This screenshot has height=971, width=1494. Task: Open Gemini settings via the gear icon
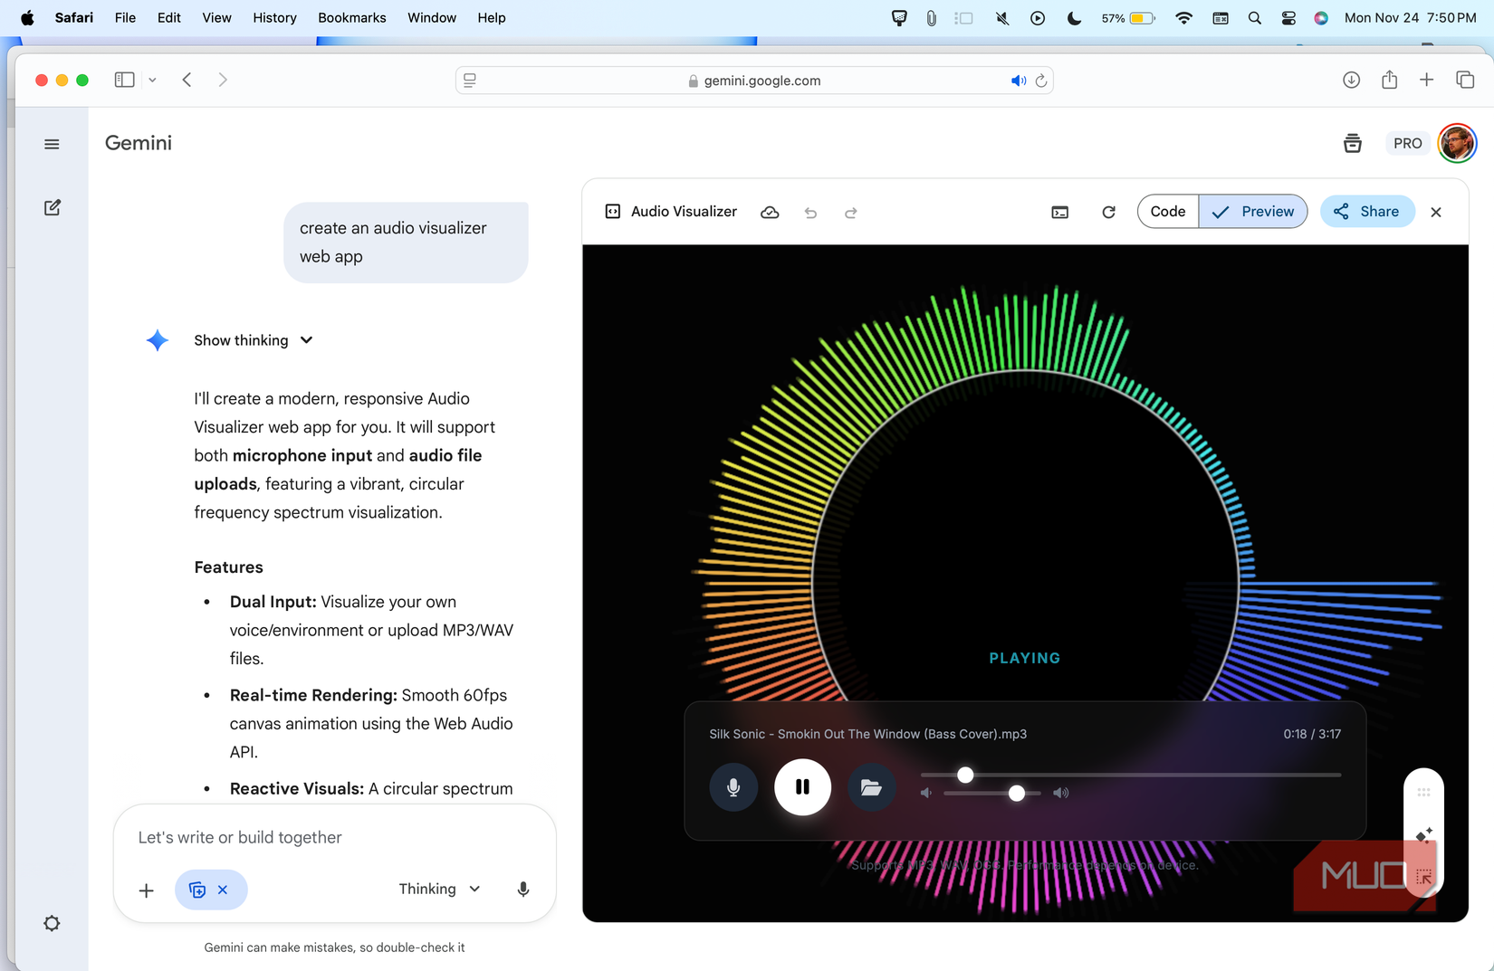(52, 923)
